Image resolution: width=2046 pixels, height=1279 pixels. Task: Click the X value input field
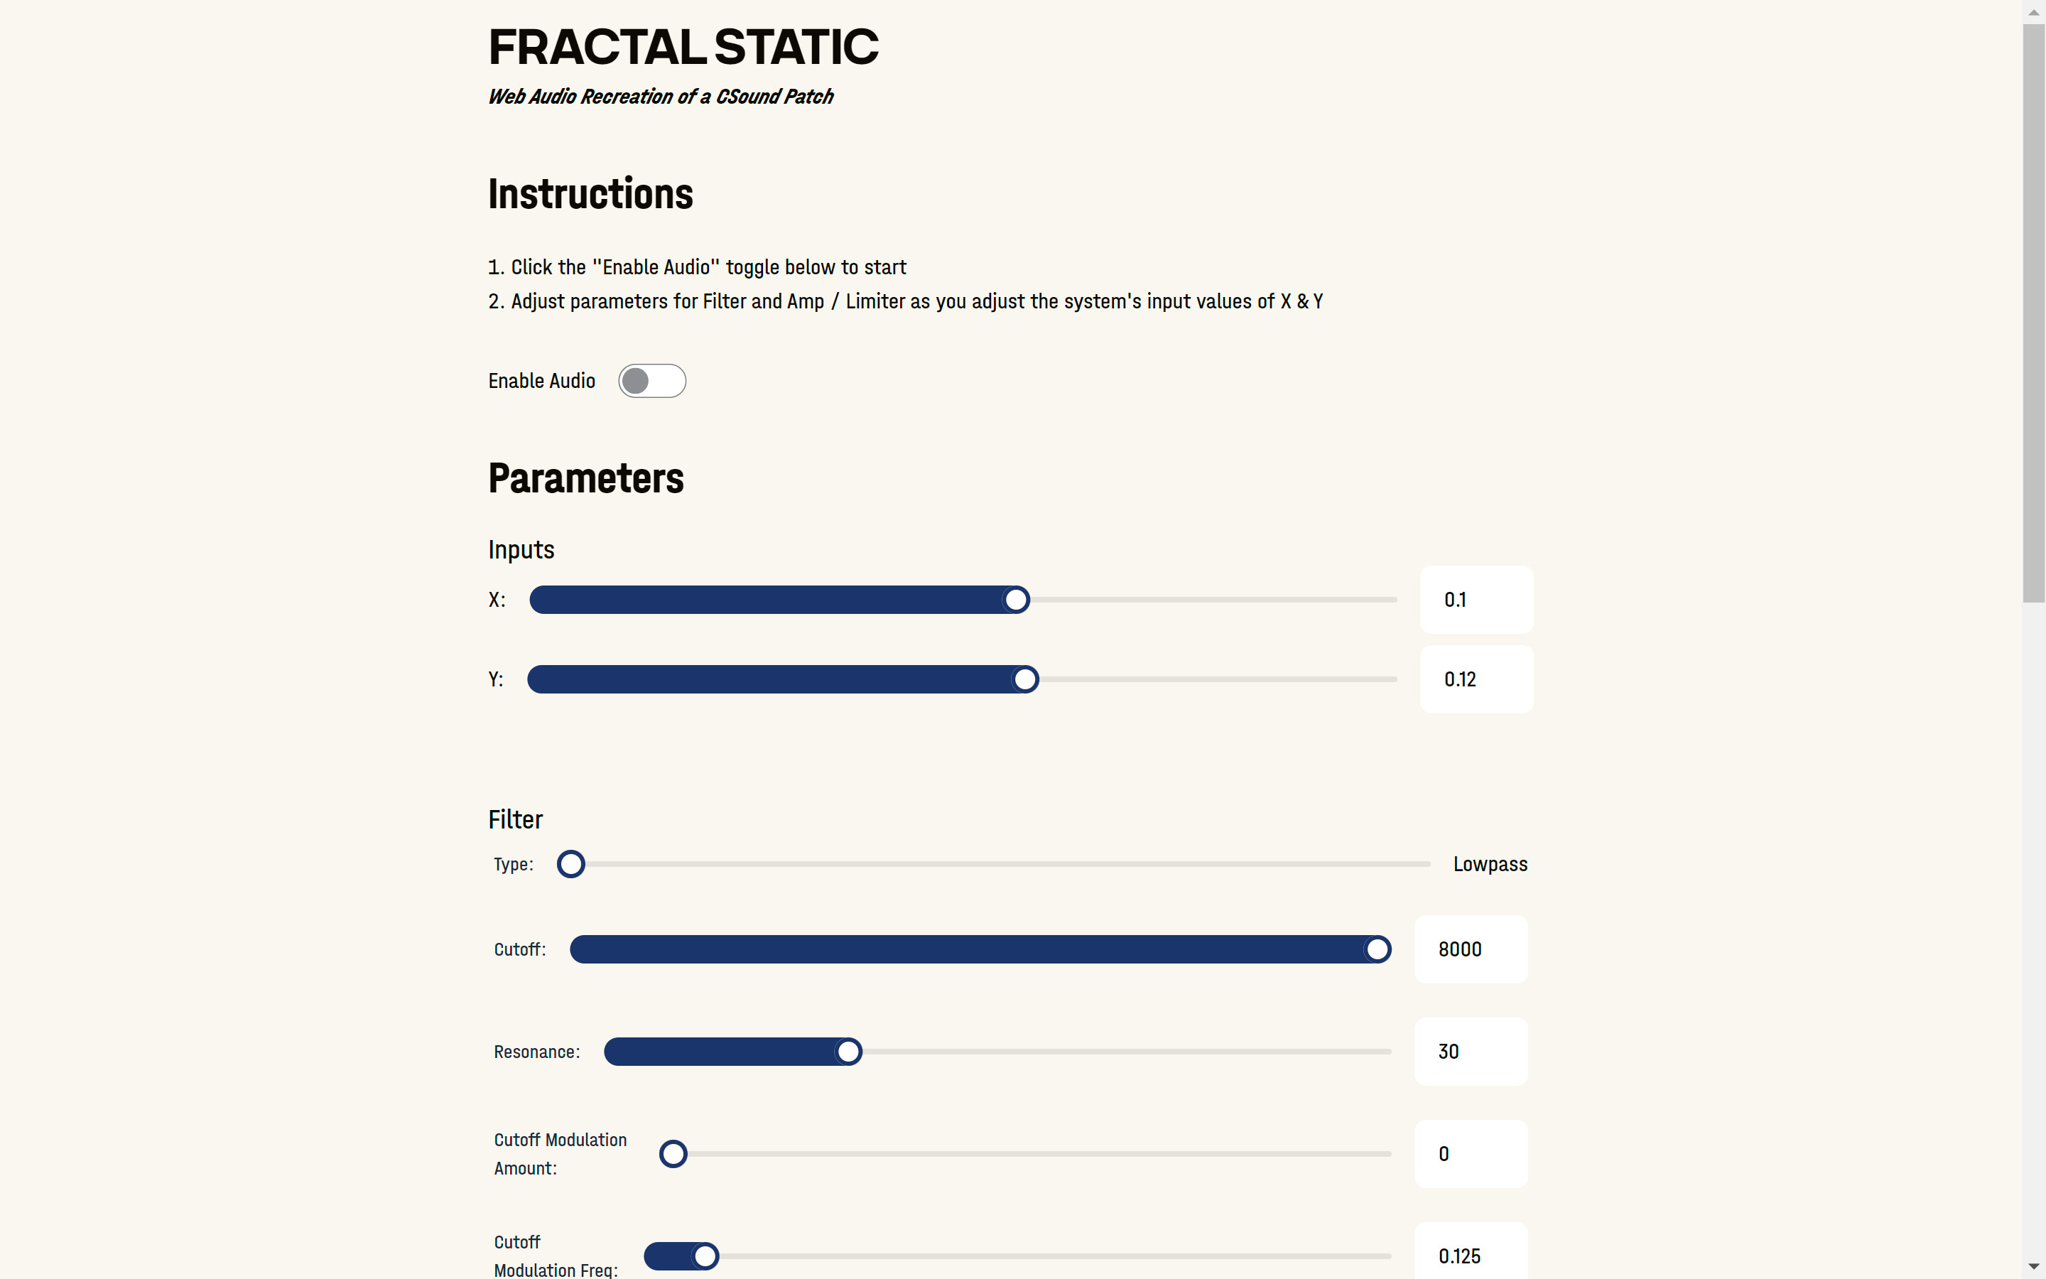tap(1476, 600)
